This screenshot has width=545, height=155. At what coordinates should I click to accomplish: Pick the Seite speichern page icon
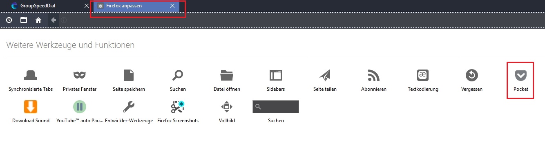[129, 75]
